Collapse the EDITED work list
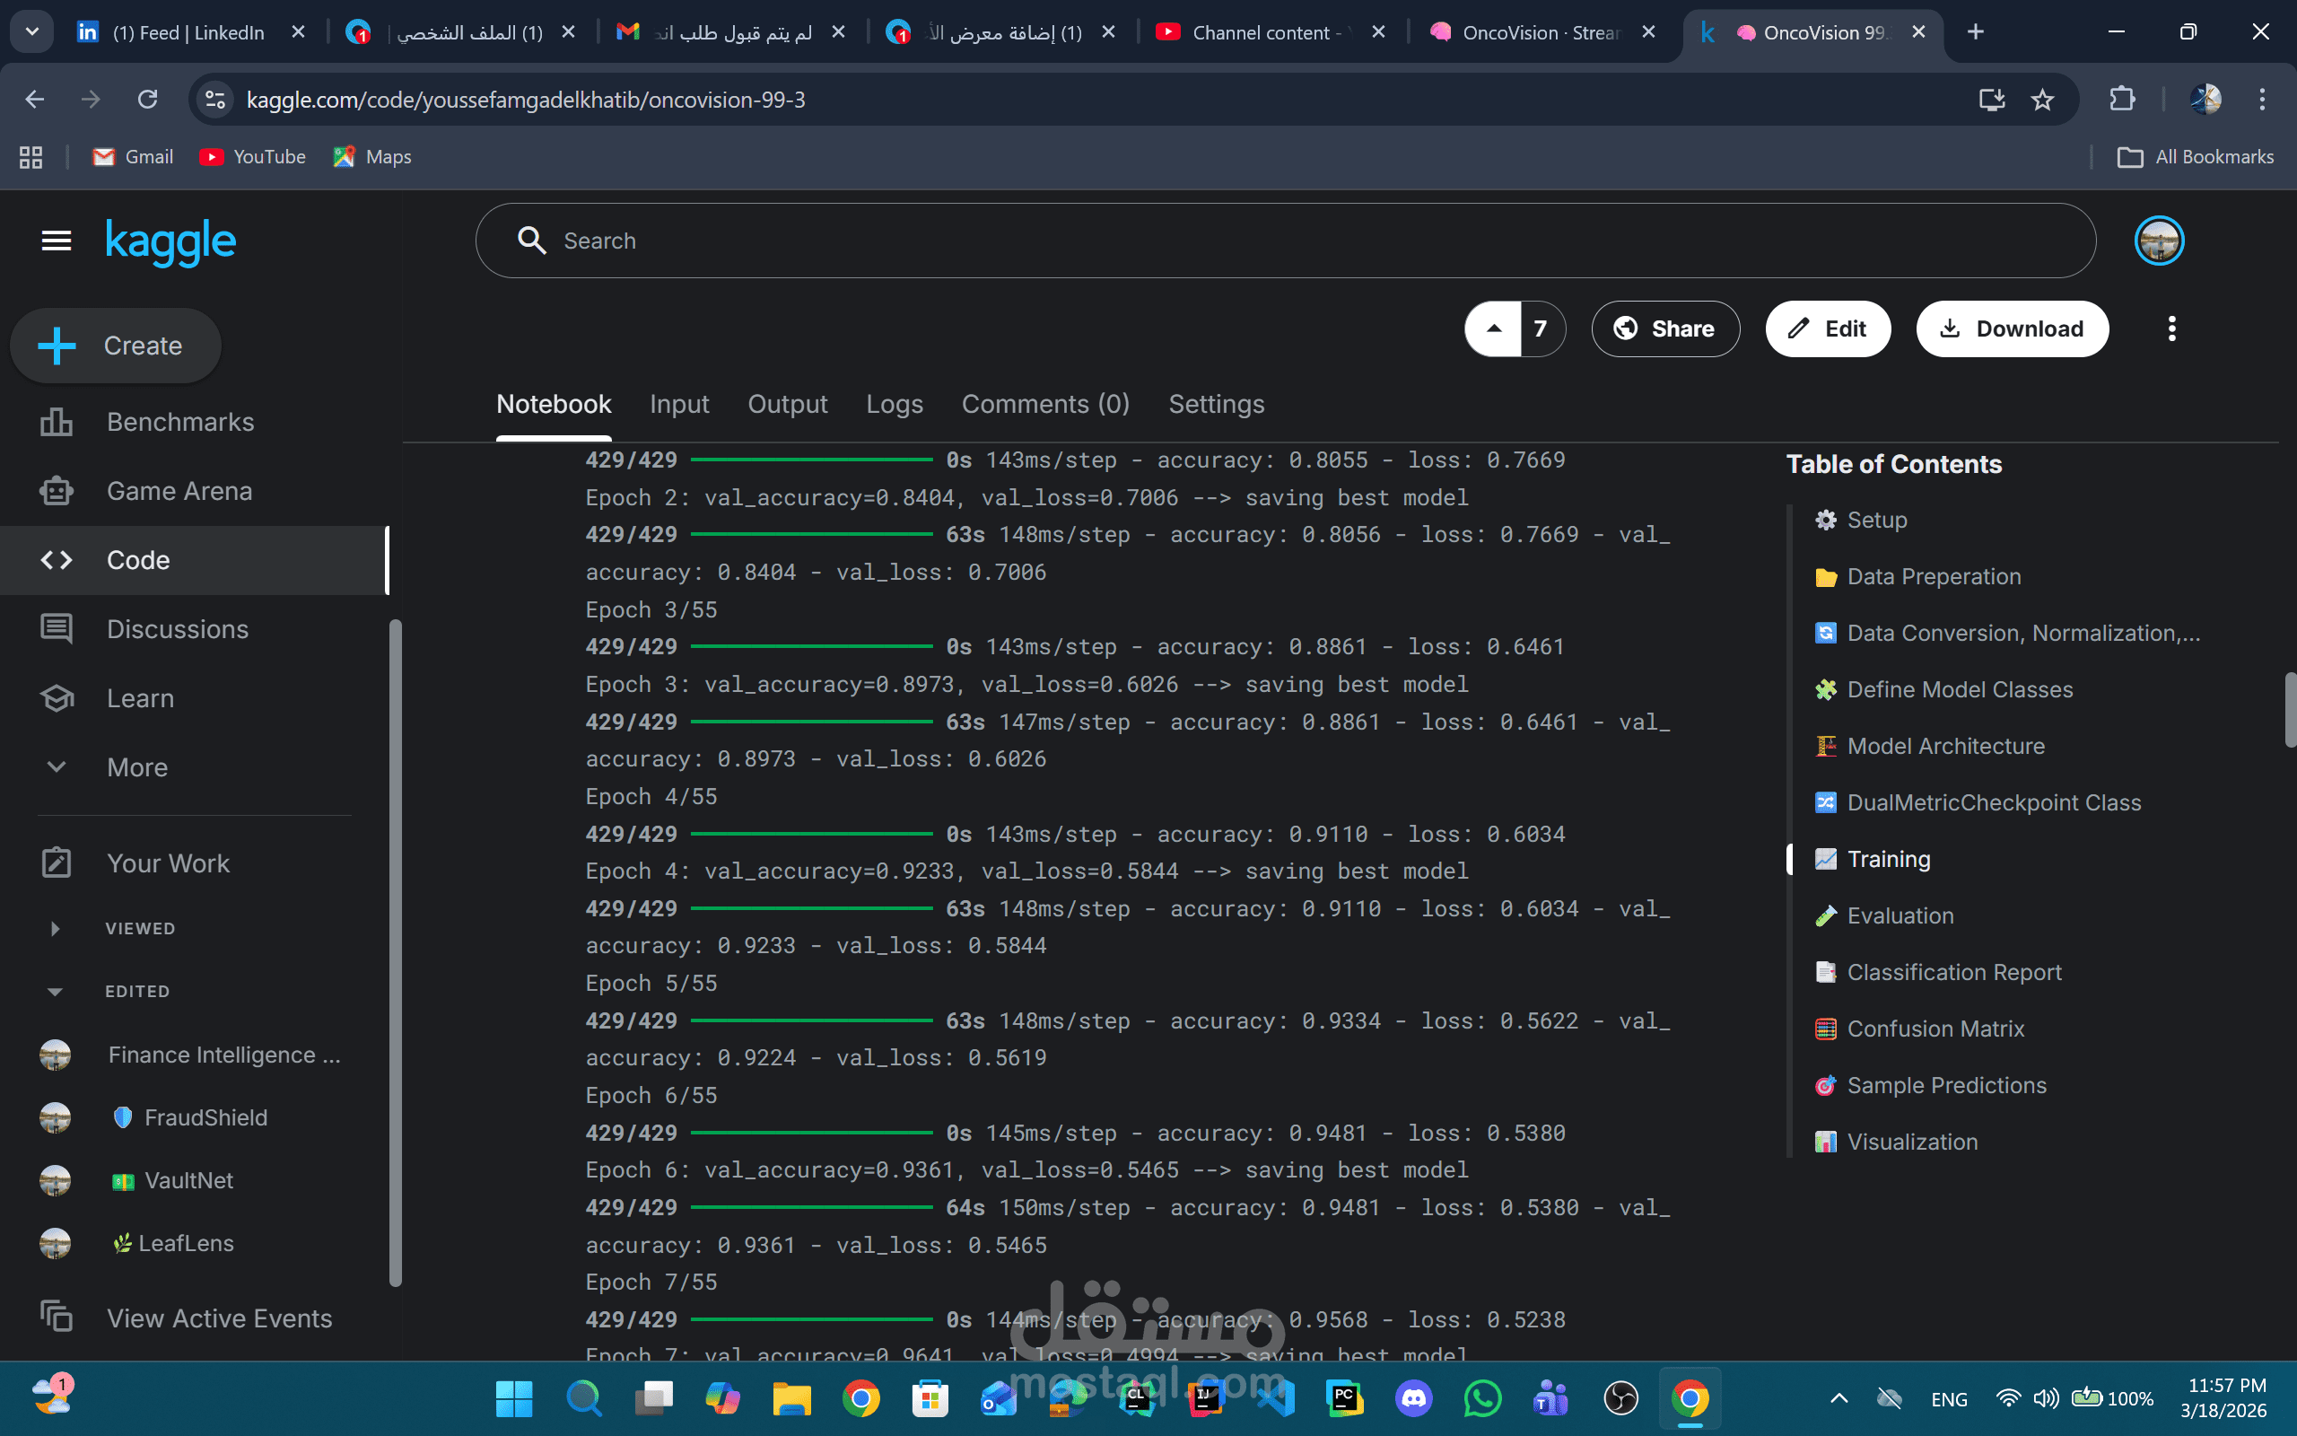The height and width of the screenshot is (1436, 2297). pos(55,992)
